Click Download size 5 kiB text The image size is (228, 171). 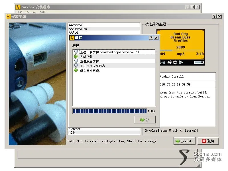[172, 131]
